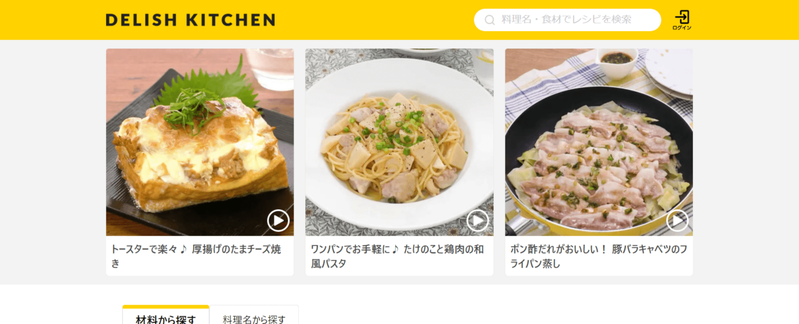Click the DELISH KITCHEN logo

click(190, 20)
